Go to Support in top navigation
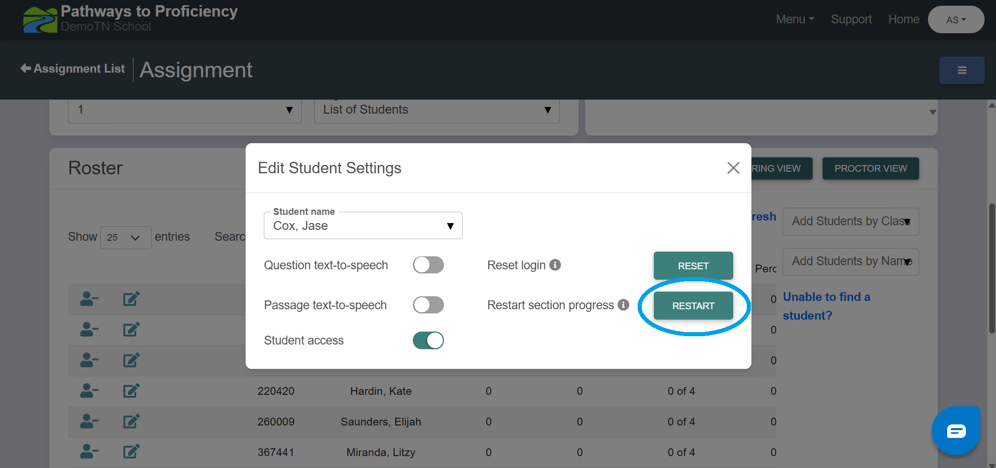The image size is (996, 468). tap(851, 20)
